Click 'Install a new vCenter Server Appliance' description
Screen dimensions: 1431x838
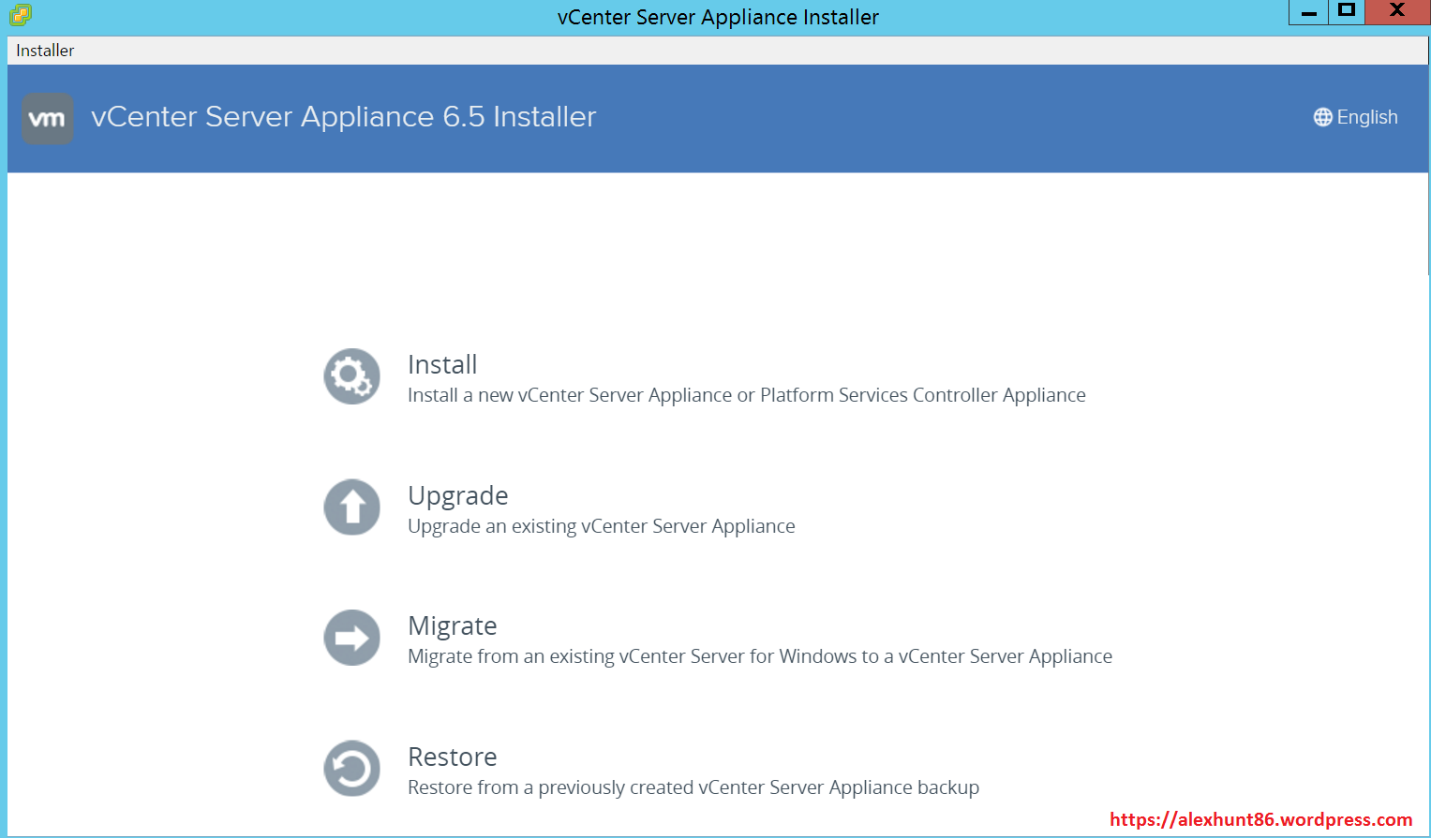pyautogui.click(x=746, y=395)
